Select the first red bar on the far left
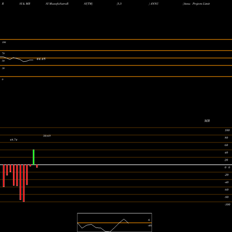The image size is (232, 232). [4, 176]
